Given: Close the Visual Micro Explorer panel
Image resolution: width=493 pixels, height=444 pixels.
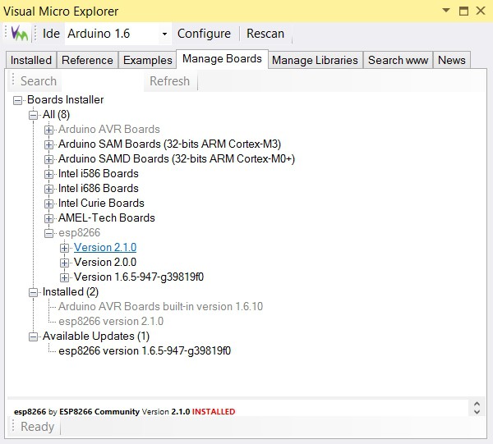Looking at the screenshot, I should click(480, 11).
